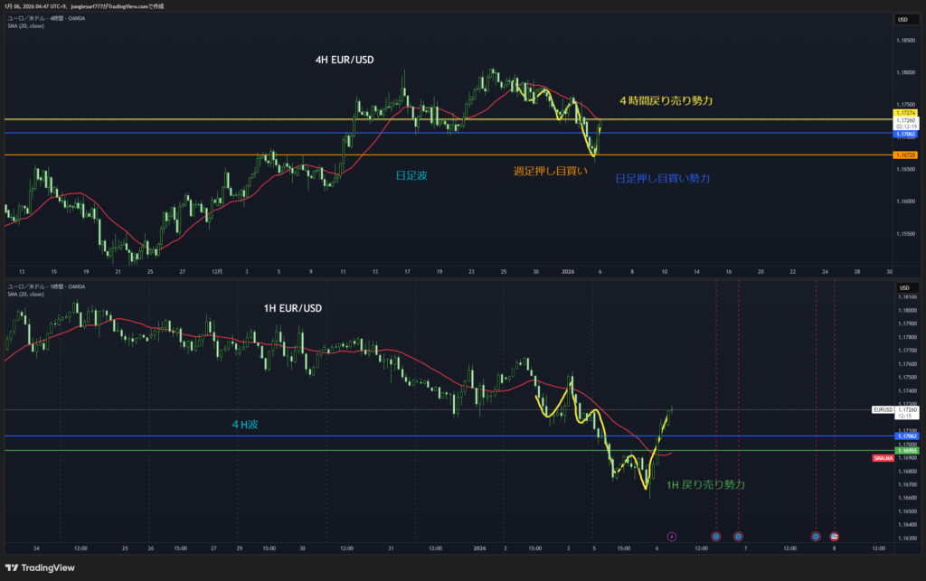
Task: Click the green 1.16955 price label on the 1H chart
Action: click(x=906, y=449)
